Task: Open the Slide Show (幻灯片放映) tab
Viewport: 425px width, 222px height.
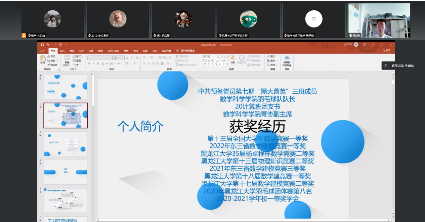Action: [x=113, y=51]
